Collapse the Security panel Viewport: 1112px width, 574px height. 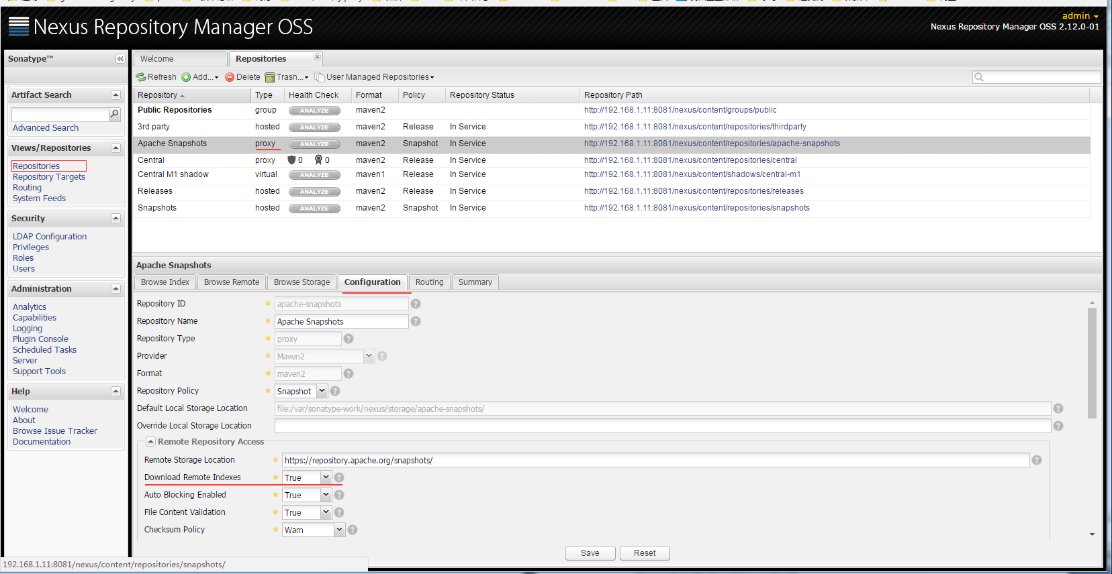pos(115,219)
